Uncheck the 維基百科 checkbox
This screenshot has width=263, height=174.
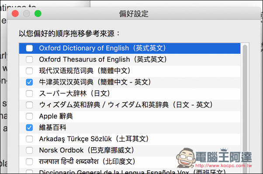point(29,128)
